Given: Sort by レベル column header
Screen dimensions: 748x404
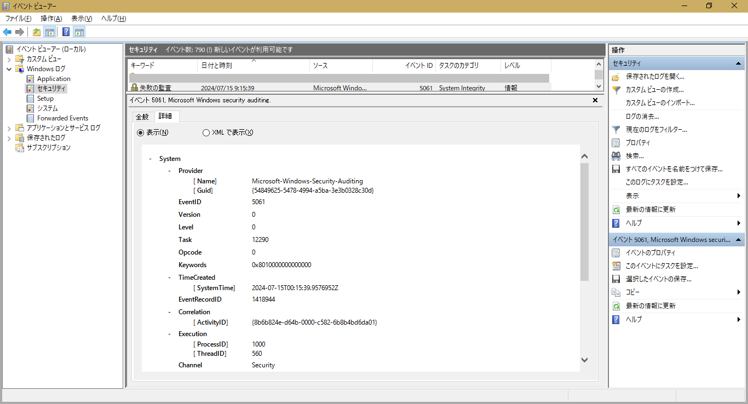Looking at the screenshot, I should click(x=526, y=66).
